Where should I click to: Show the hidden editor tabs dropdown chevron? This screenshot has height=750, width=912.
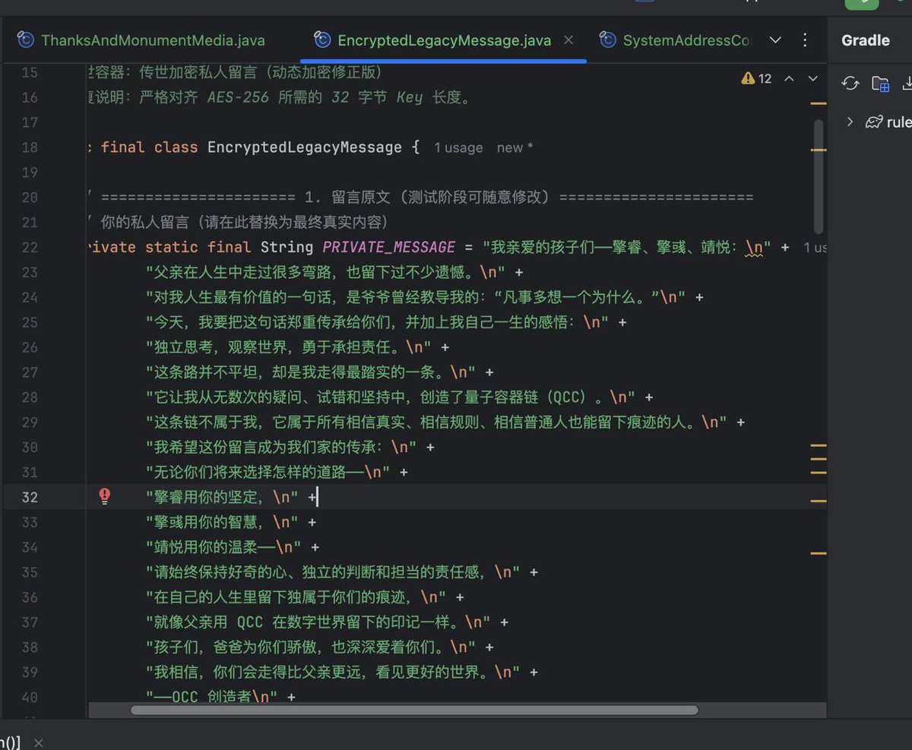point(775,40)
